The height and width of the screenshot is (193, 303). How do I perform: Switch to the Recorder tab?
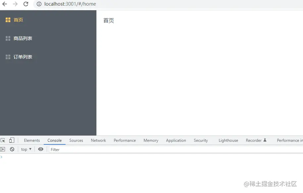click(256, 140)
